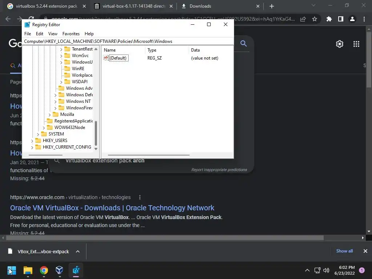
Task: Open VBox_Ext vbox-extpack downloaded file
Action: 43,251
